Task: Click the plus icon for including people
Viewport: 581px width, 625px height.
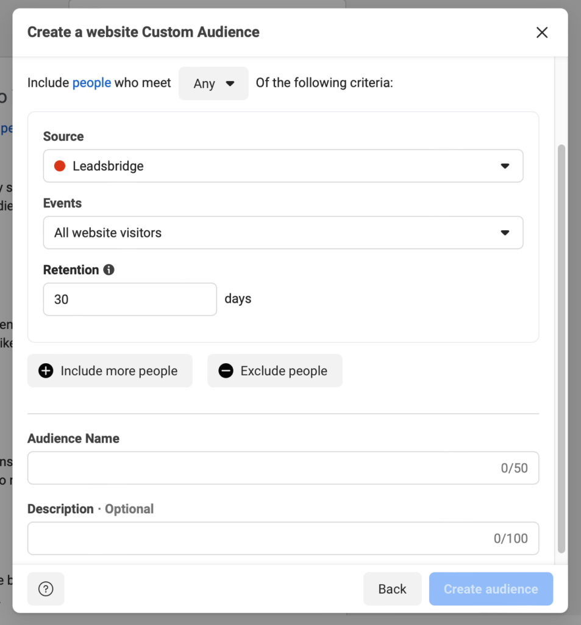Action: coord(46,371)
